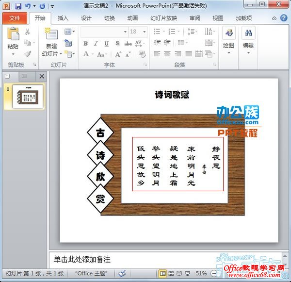Click the Save icon in quick access toolbar
The height and width of the screenshot is (282, 291).
pos(18,6)
